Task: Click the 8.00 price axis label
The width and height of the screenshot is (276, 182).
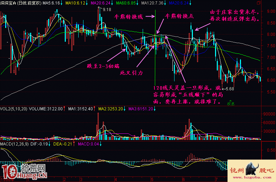Action: [271, 34]
